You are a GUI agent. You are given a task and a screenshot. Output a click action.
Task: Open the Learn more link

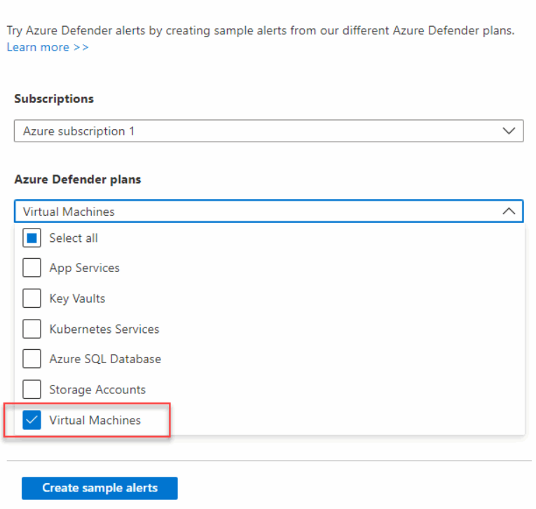tap(48, 47)
